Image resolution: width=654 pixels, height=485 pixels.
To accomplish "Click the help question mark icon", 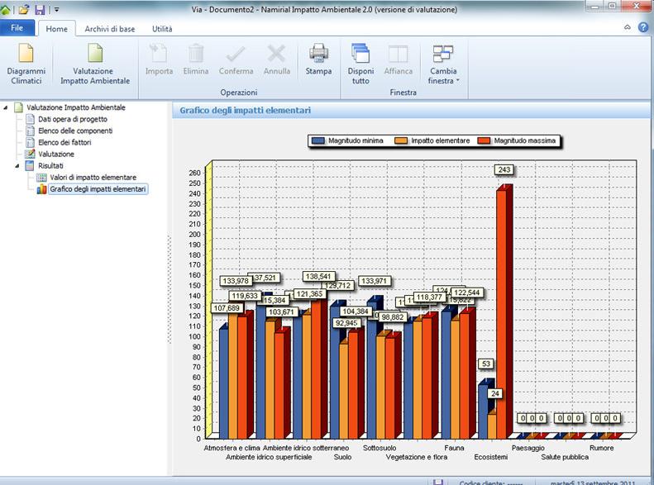I will tap(643, 28).
